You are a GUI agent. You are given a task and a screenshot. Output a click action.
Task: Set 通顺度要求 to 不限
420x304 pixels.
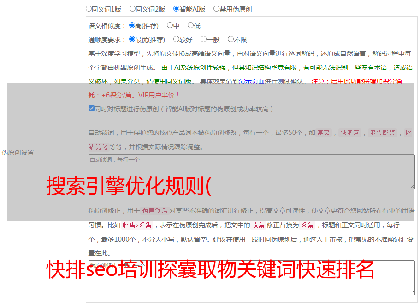(231, 39)
